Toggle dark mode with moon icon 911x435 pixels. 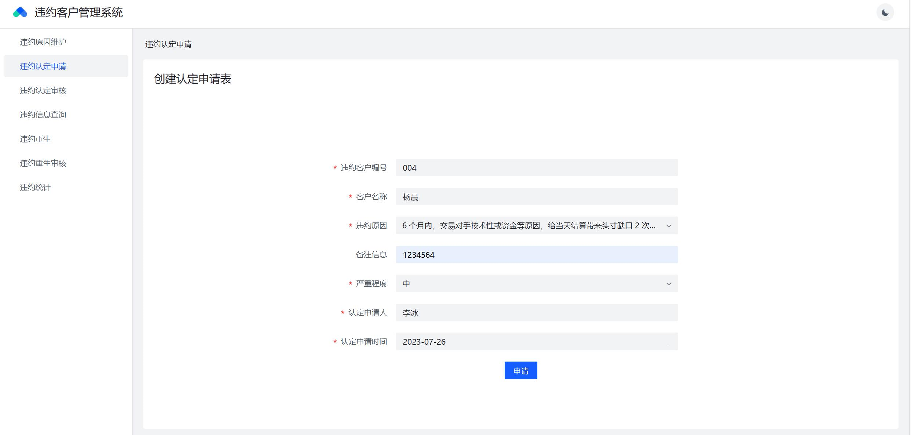(x=885, y=13)
